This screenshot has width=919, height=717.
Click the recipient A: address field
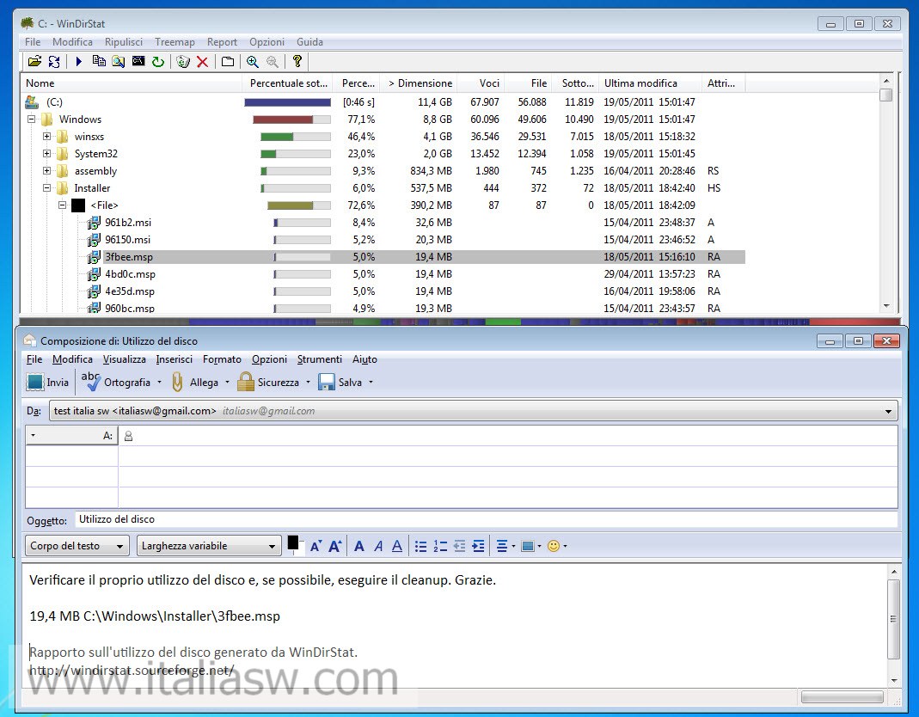pos(508,436)
